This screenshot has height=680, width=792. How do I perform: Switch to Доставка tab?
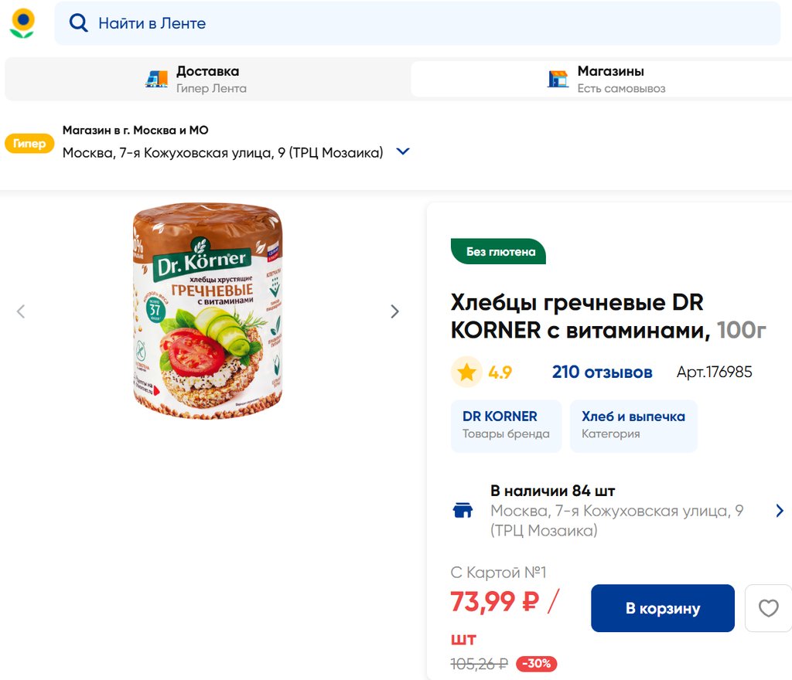[x=207, y=79]
